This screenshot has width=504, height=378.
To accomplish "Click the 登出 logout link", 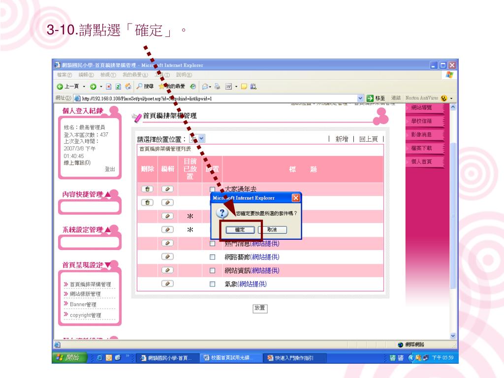I will tap(110, 169).
